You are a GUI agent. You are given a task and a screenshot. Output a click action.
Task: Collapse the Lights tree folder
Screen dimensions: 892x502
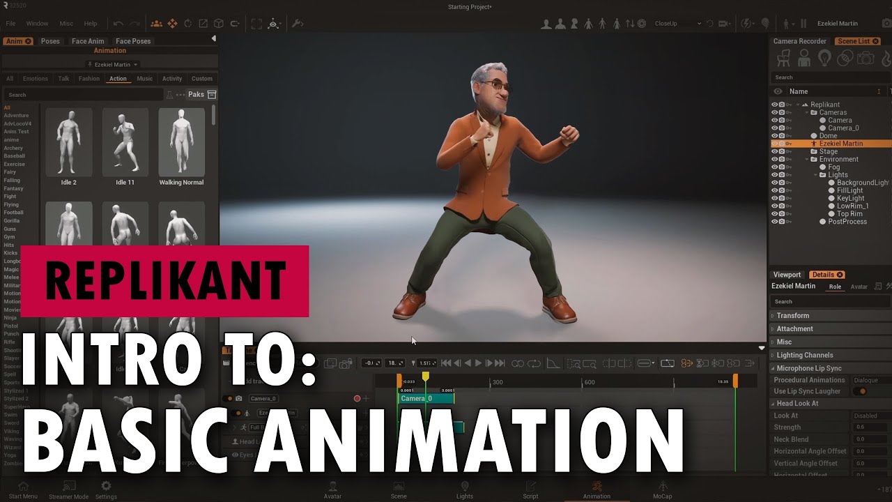tap(816, 175)
